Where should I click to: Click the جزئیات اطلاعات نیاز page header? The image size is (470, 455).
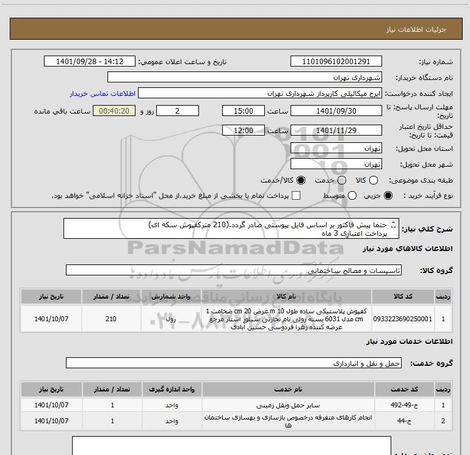point(236,29)
